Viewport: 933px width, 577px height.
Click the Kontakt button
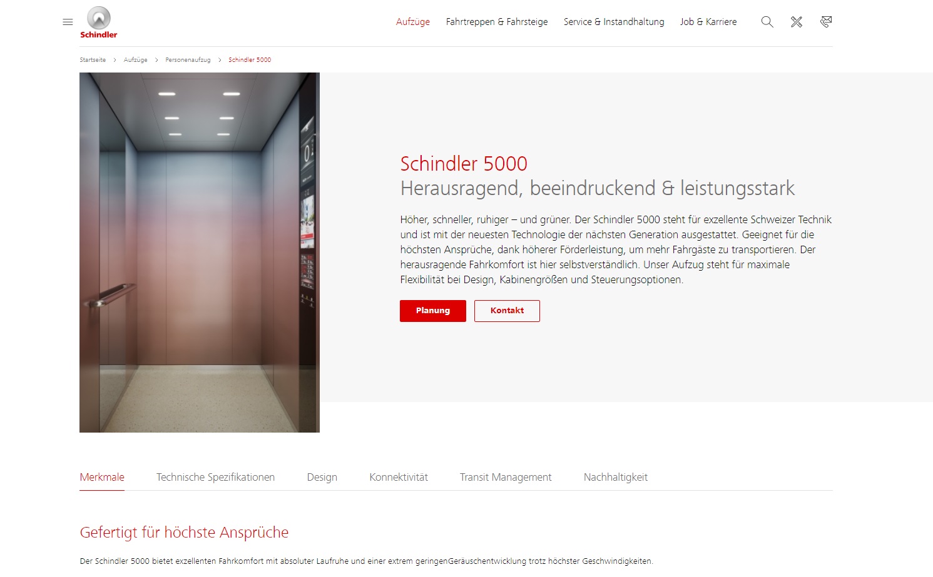click(x=507, y=311)
